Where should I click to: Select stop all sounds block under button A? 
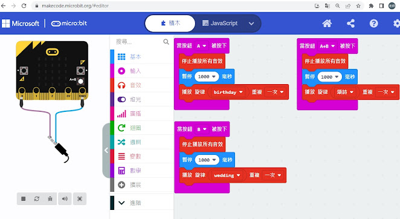click(202, 61)
